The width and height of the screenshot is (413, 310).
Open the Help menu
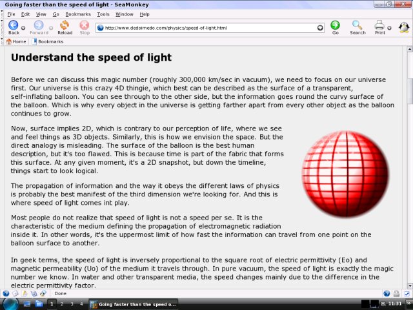pyautogui.click(x=145, y=14)
